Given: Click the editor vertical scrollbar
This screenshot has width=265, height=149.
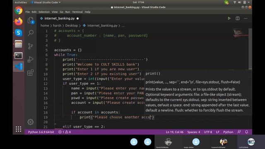Looking at the screenshot, I should click(250, 49).
